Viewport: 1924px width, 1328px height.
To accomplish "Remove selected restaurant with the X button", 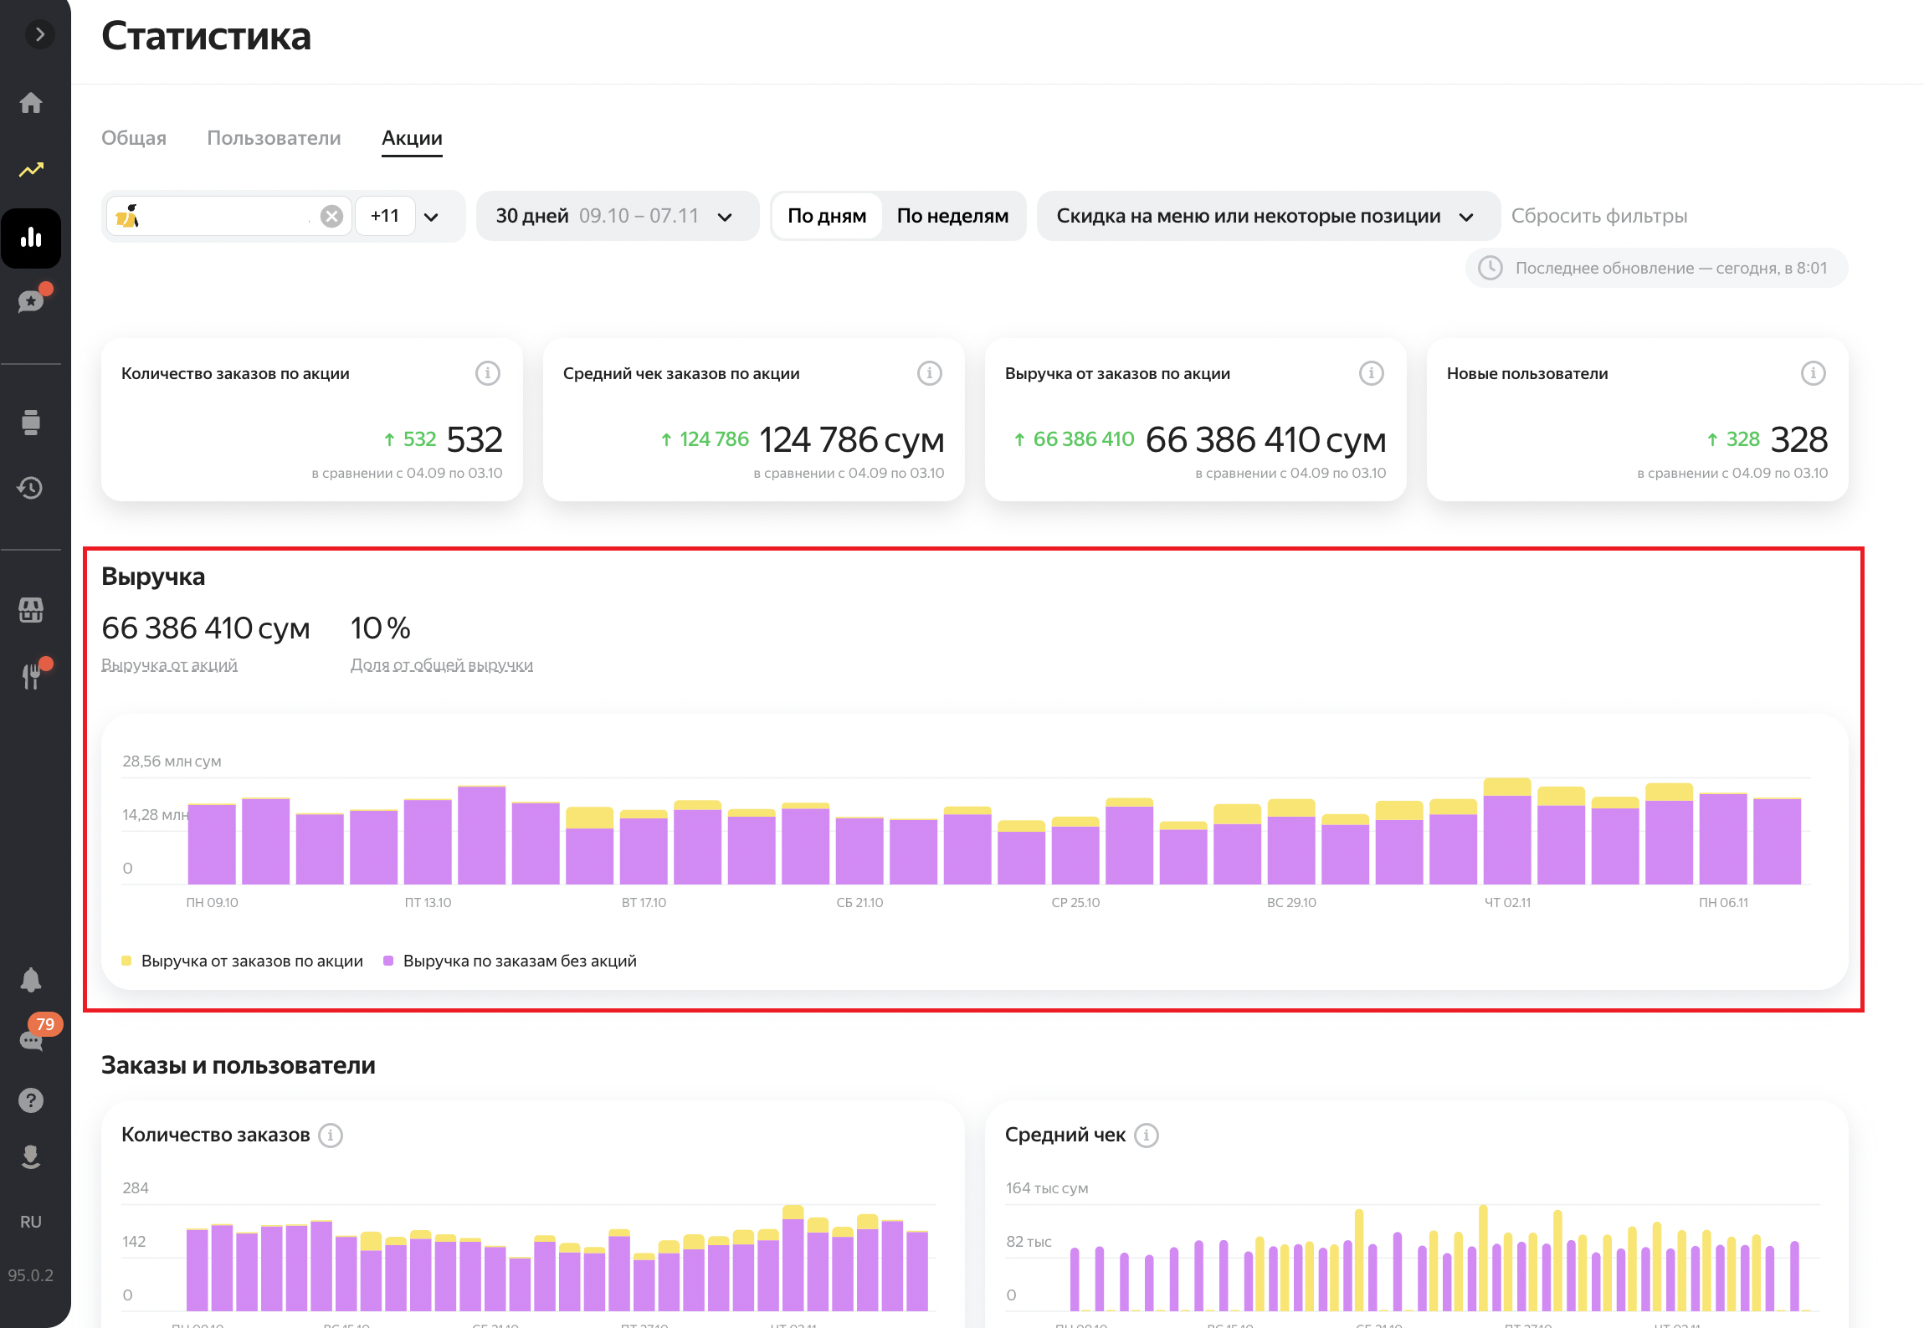I will click(332, 217).
